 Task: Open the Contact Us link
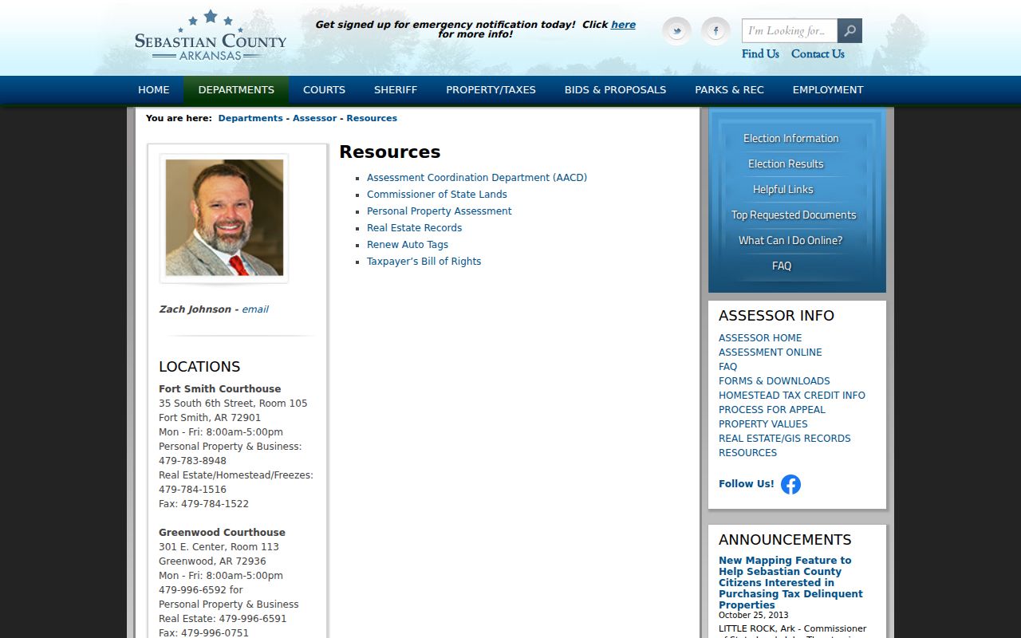click(818, 54)
